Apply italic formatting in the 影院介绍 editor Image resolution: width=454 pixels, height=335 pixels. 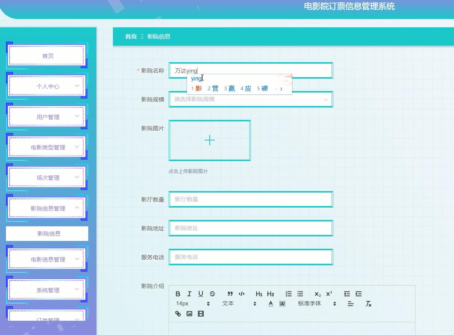point(189,294)
